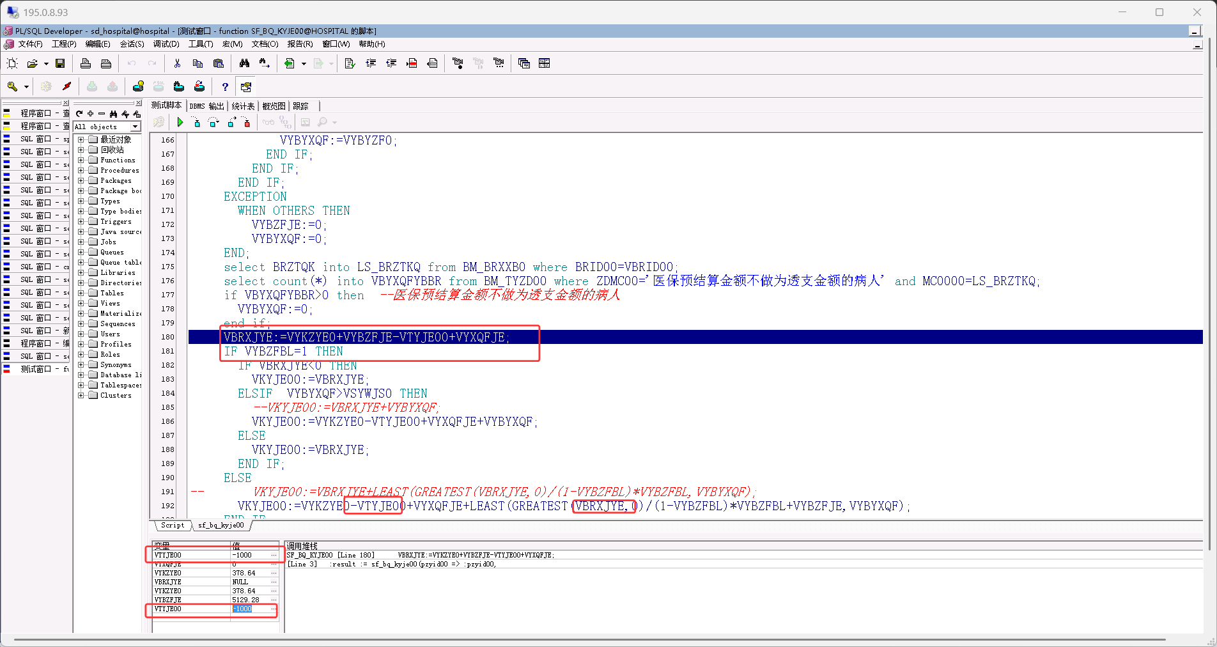
Task: Switch to the DBMS 输出 tab
Action: (206, 106)
